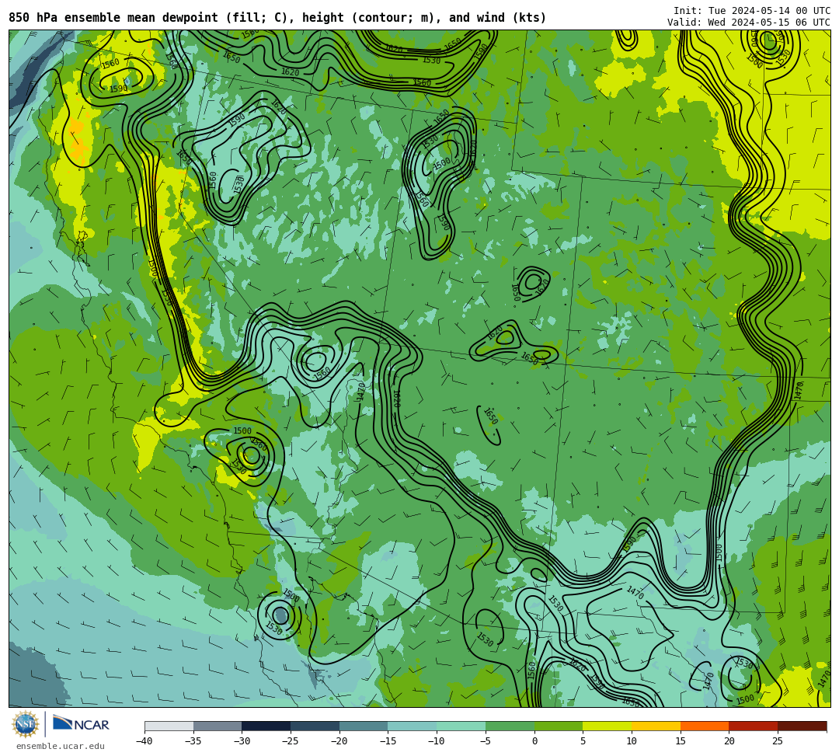Click the NCAR logo
Viewport: 839px width, 756px height.
[81, 724]
